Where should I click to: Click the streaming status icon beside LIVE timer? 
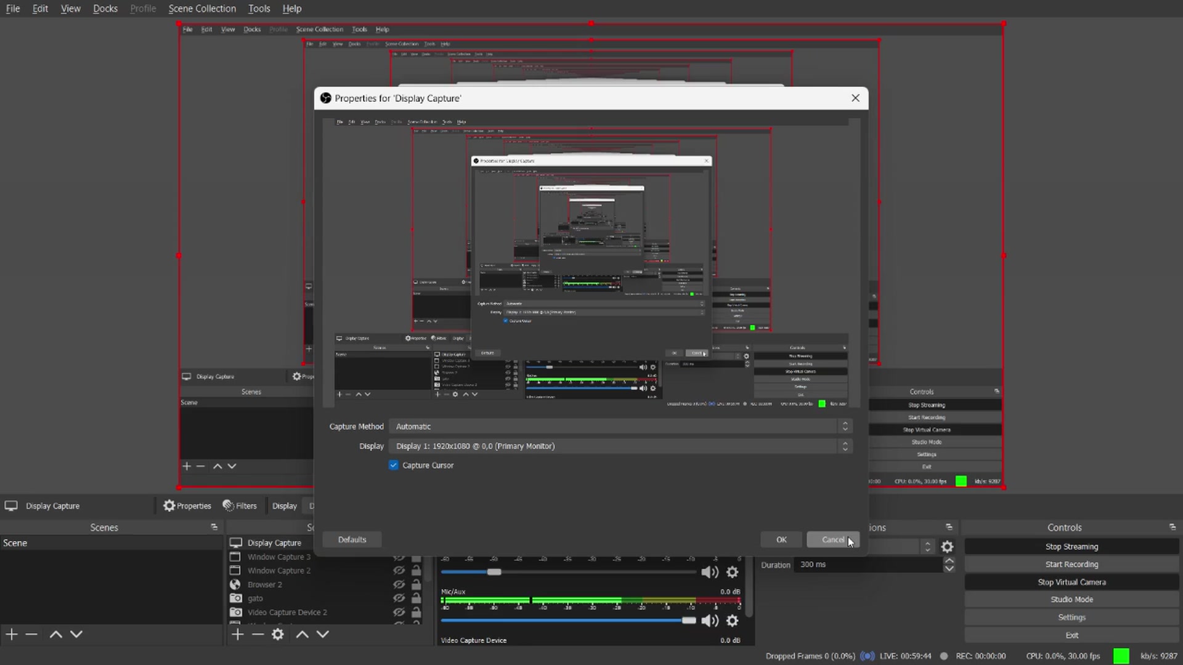[867, 656]
